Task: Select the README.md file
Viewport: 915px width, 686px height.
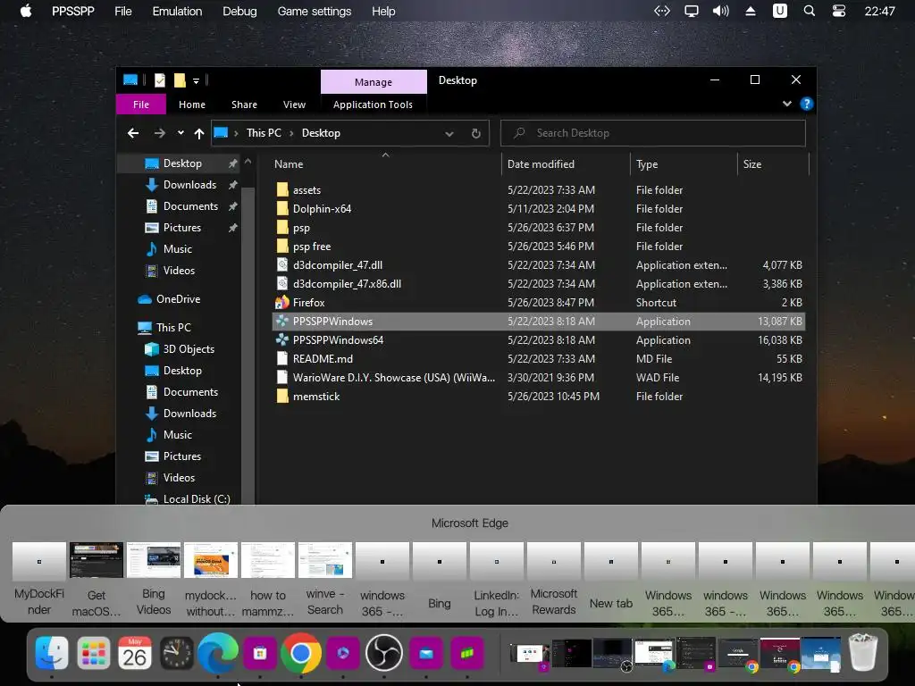Action: click(x=323, y=359)
